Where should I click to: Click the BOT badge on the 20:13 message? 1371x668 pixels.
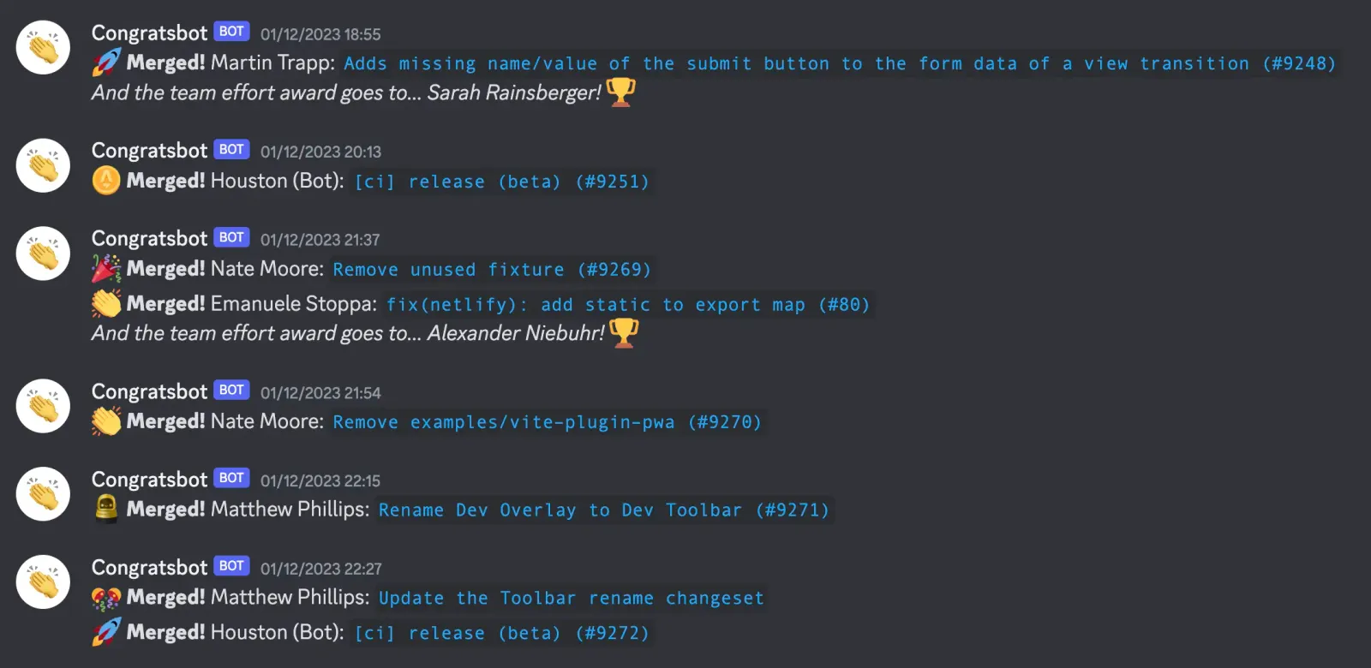point(231,149)
